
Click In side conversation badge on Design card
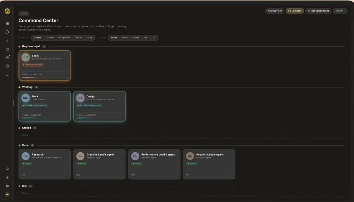(x=89, y=105)
